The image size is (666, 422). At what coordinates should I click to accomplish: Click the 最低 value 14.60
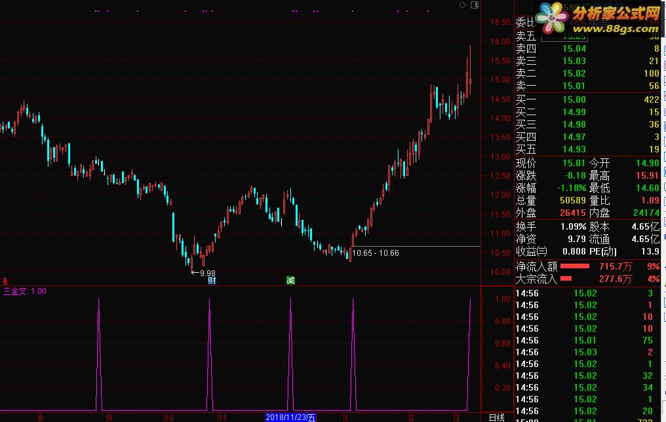pos(647,188)
